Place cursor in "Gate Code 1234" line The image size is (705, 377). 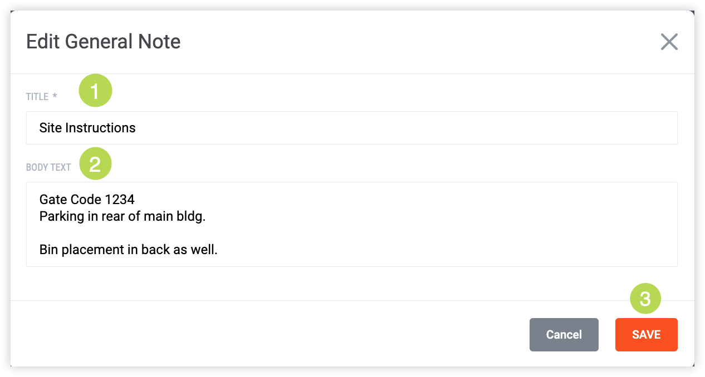(x=87, y=199)
